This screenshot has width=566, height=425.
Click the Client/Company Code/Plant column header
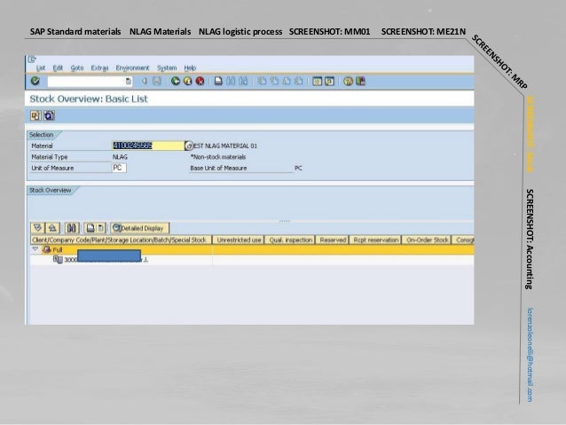pos(121,240)
